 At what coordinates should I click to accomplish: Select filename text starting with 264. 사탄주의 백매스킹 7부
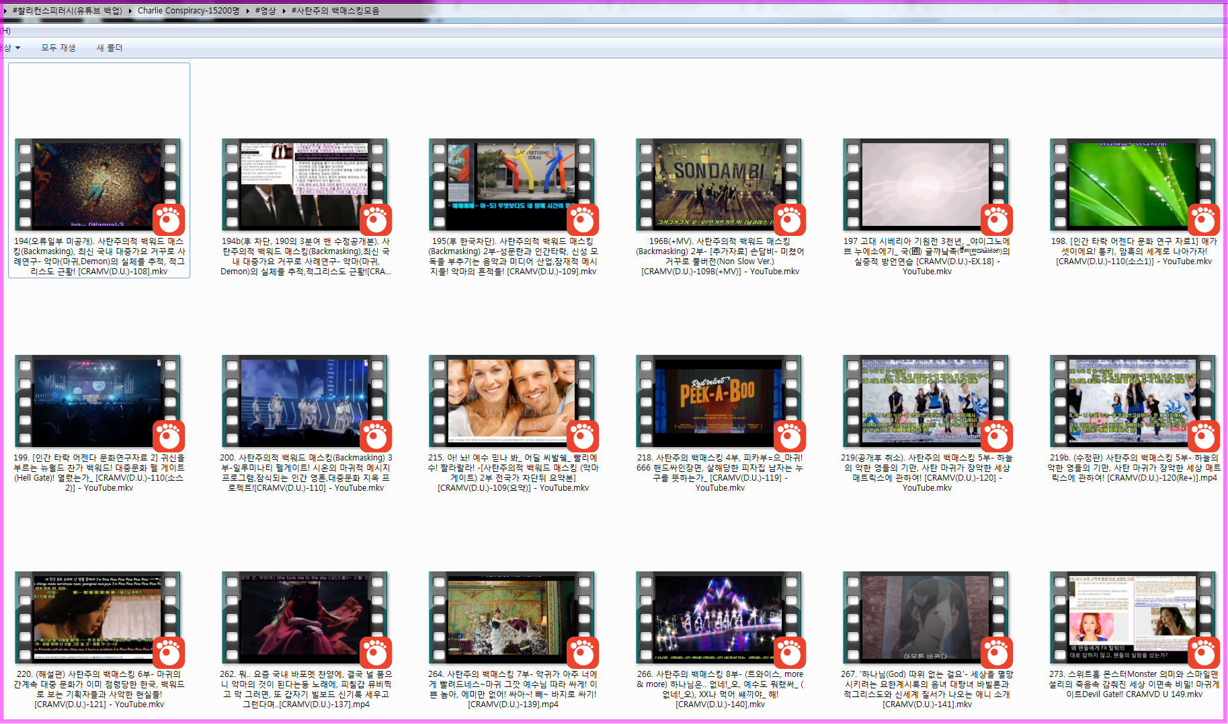click(513, 689)
